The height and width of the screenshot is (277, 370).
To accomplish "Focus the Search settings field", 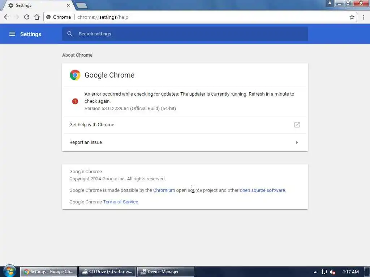I will [x=185, y=34].
